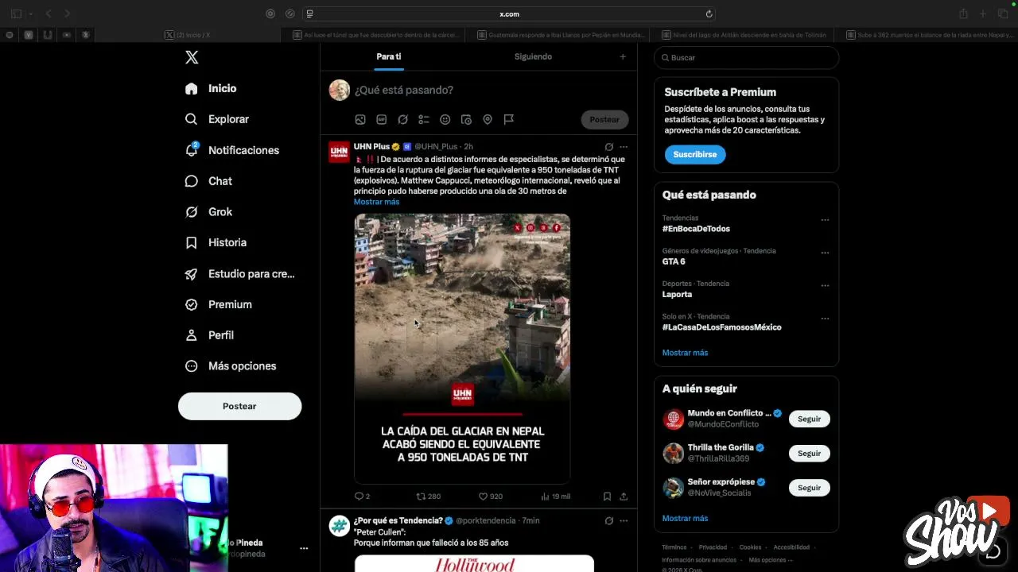This screenshot has height=572, width=1018.
Task: Open options for GTA 6 trend
Action: 825,253
